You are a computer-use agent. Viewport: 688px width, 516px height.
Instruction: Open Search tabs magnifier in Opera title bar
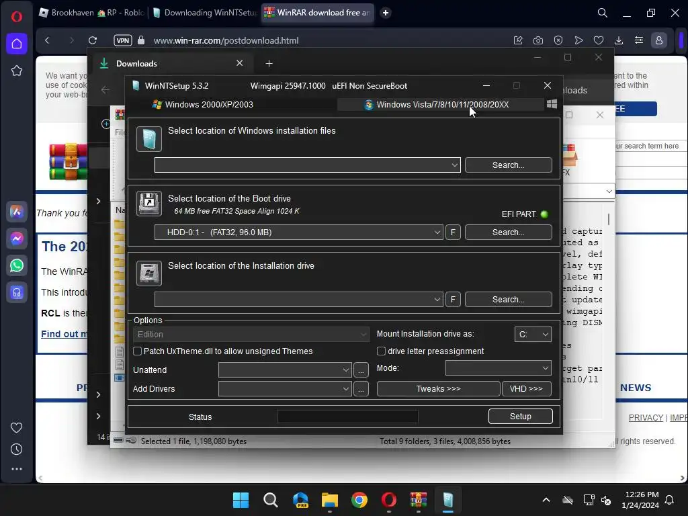point(603,13)
